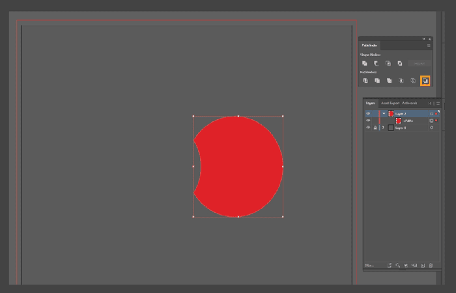The image size is (456, 293).
Task: Apply the Divide pathfinder
Action: pos(365,81)
